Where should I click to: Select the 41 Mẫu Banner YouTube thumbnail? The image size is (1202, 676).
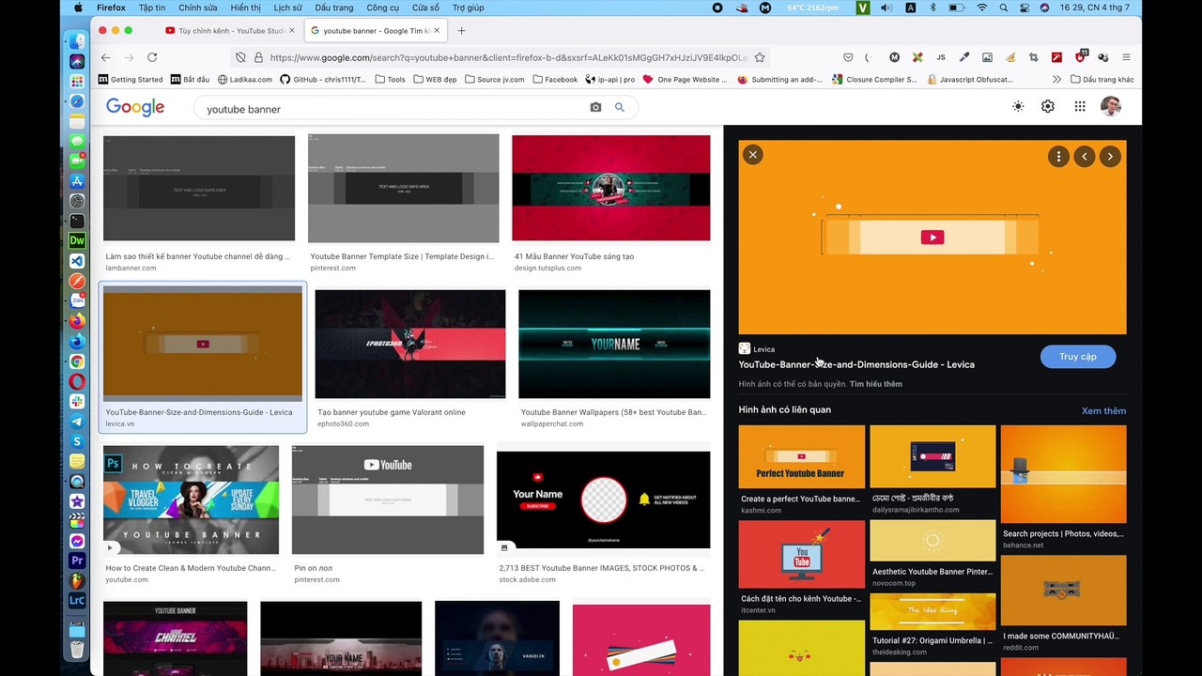611,188
